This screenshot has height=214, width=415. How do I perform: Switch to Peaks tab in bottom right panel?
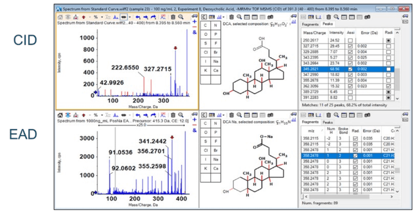(x=328, y=122)
